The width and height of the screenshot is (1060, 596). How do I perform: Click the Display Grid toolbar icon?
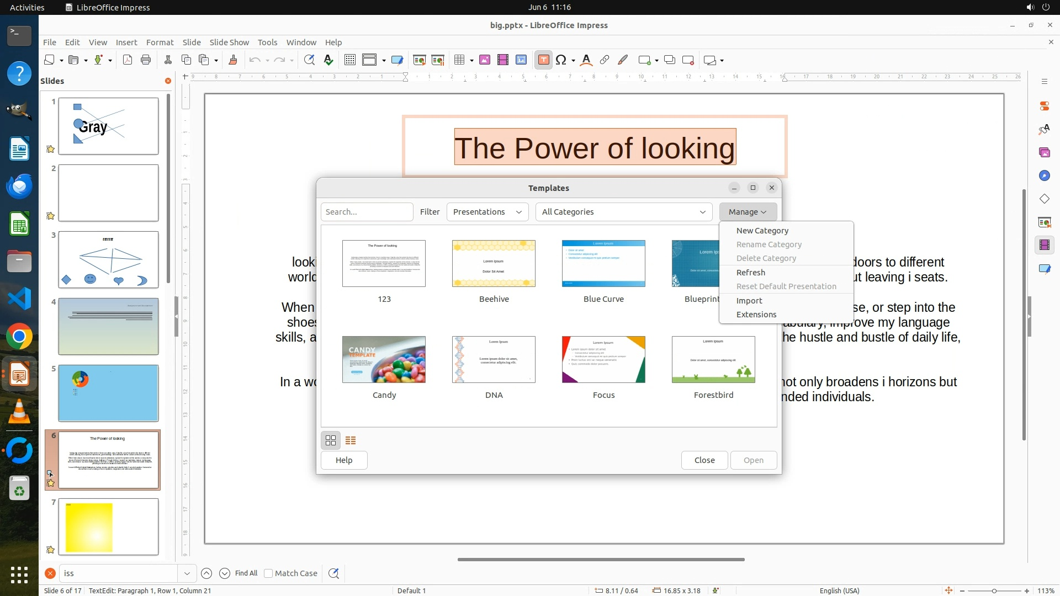click(x=349, y=60)
